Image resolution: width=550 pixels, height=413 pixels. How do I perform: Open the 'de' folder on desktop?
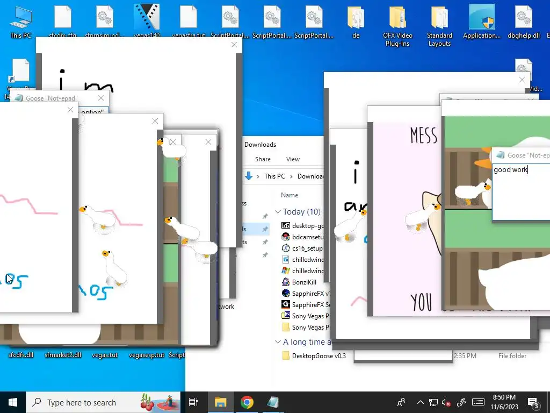click(x=356, y=22)
